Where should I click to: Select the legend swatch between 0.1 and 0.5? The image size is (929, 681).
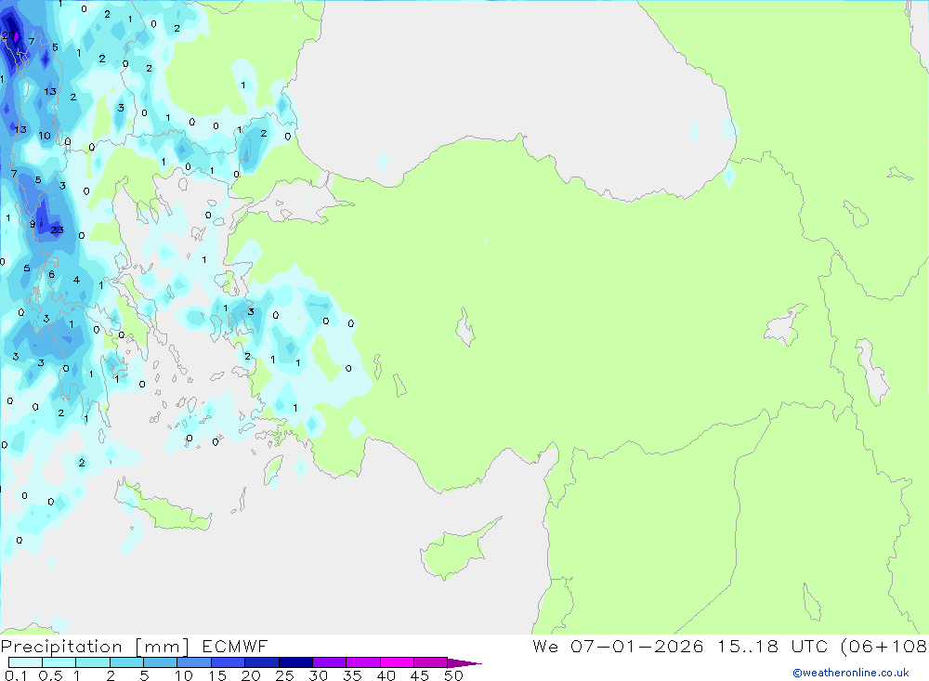tap(25, 662)
